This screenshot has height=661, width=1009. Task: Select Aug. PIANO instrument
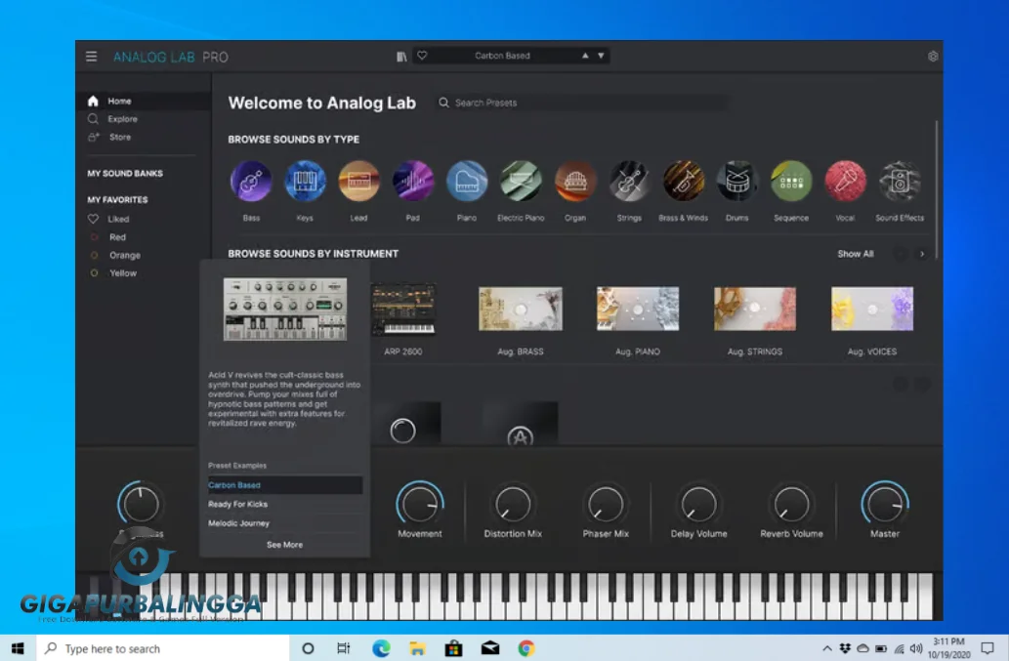point(638,310)
